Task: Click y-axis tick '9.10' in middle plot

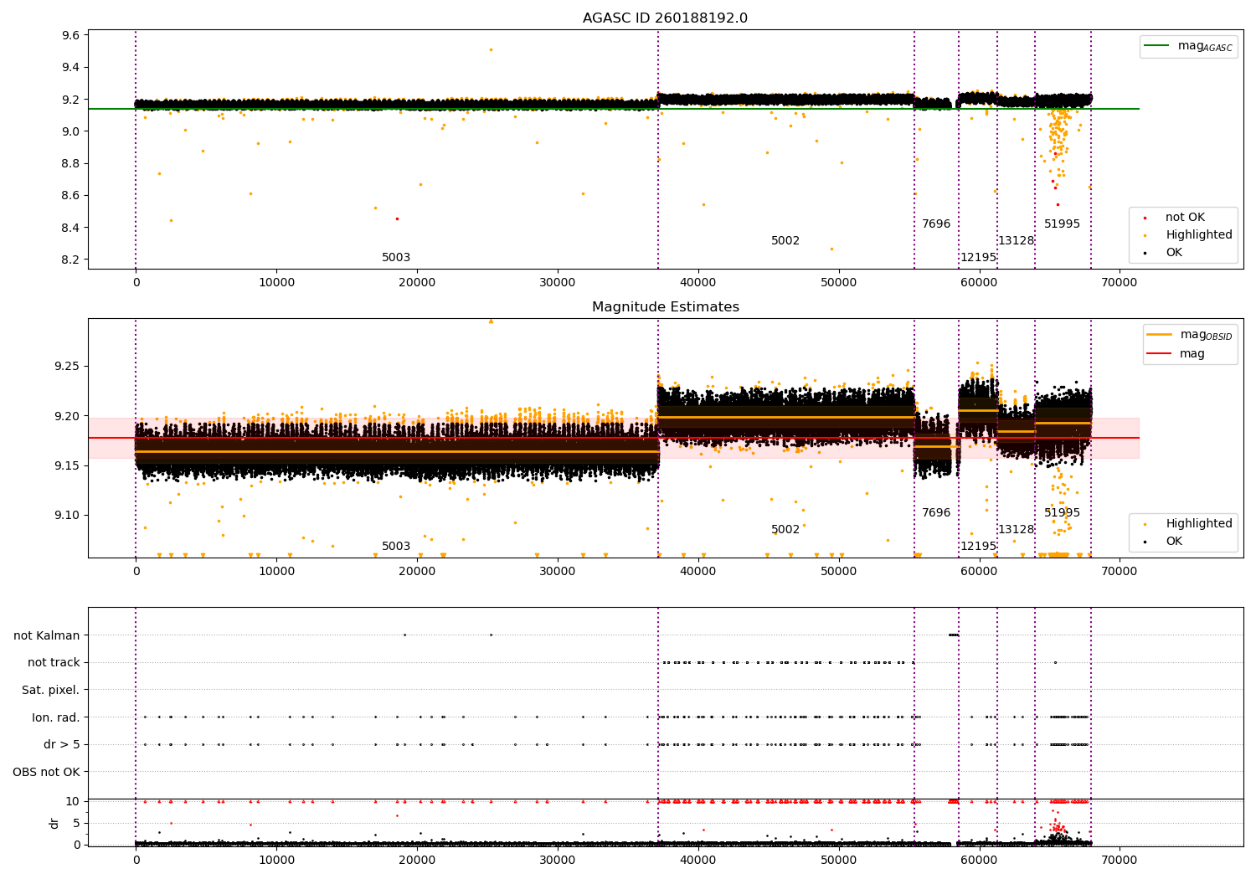Action: tap(67, 515)
